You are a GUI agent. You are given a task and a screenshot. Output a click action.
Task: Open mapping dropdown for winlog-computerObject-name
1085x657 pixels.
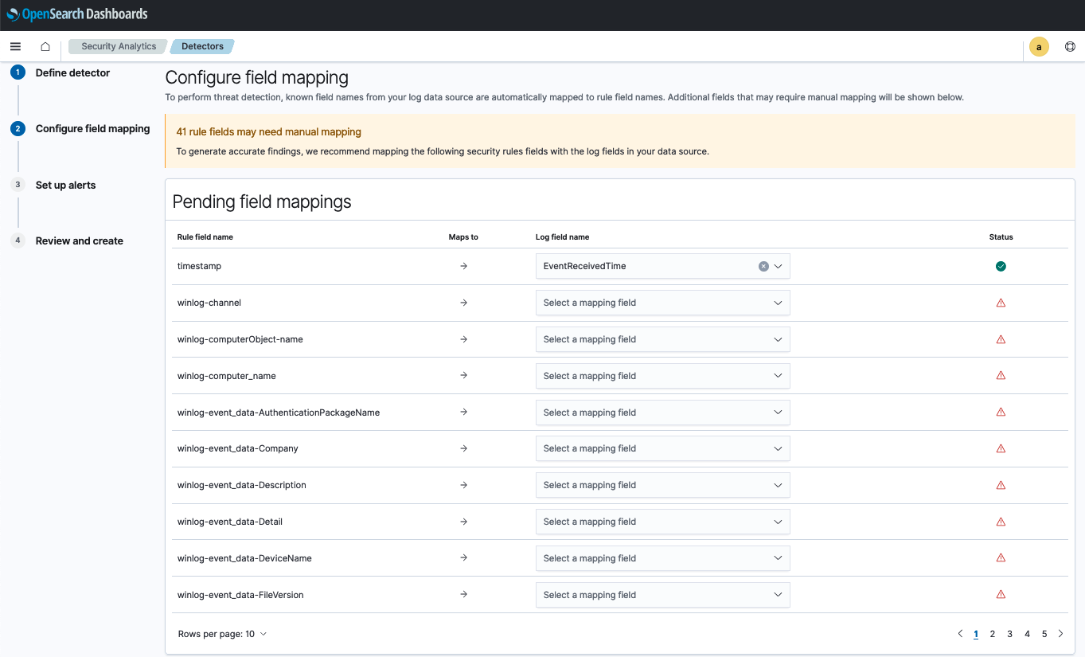tap(662, 339)
